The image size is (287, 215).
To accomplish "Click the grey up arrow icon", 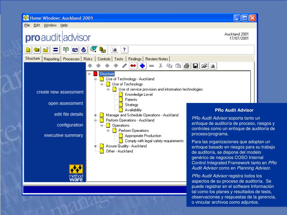I will click(x=107, y=66).
